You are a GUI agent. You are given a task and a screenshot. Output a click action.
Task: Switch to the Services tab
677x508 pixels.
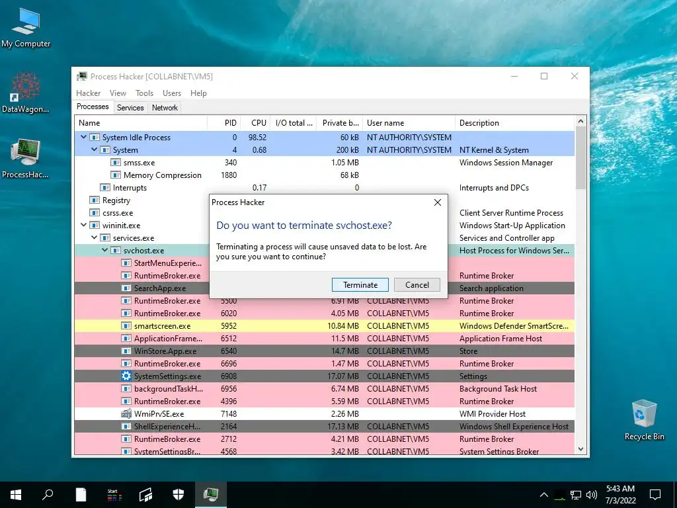(130, 108)
